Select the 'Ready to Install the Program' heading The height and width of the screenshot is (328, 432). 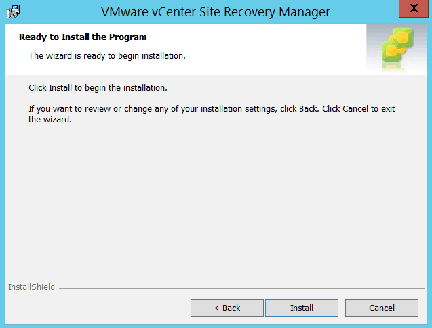(83, 37)
